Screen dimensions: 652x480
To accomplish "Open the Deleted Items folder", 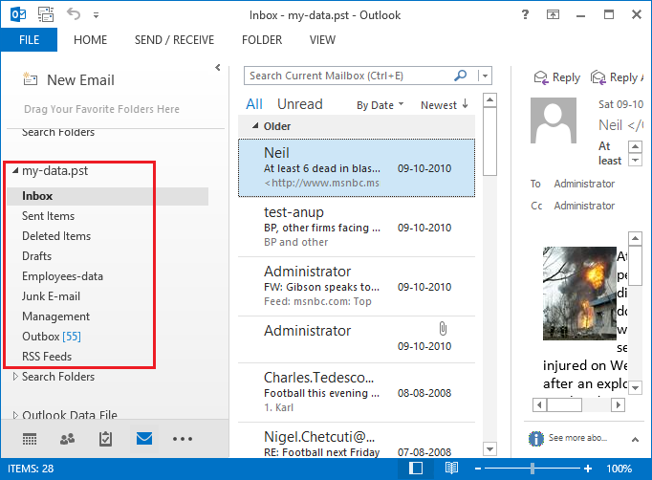I will 56,236.
